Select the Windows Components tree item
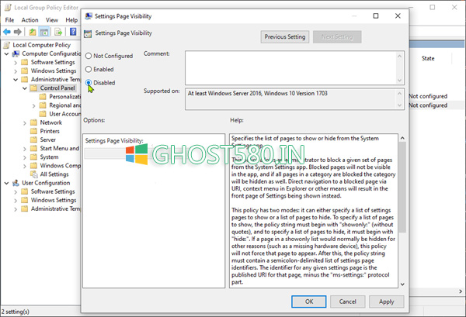This screenshot has width=466, height=317. point(61,165)
